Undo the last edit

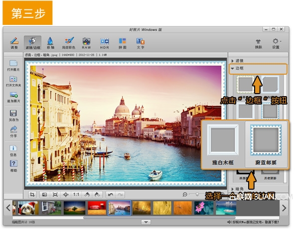click(111, 195)
